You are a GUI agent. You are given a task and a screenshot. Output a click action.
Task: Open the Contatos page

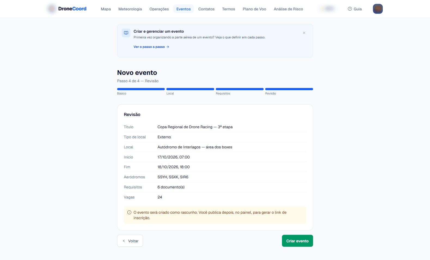pyautogui.click(x=206, y=9)
